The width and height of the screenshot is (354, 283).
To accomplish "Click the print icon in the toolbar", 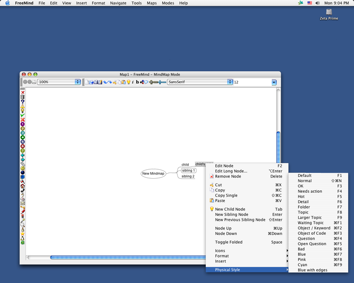I will pyautogui.click(x=34, y=82).
